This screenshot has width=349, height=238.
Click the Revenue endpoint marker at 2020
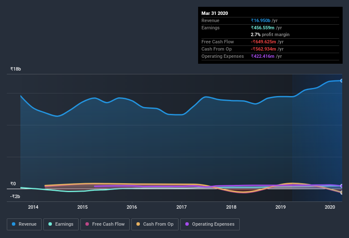(x=342, y=81)
